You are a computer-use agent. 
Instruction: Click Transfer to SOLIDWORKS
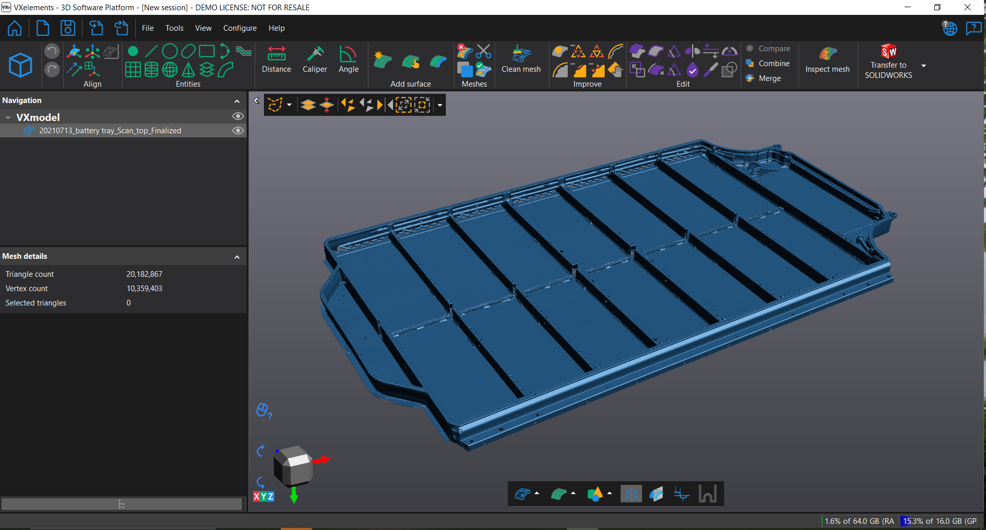click(888, 60)
